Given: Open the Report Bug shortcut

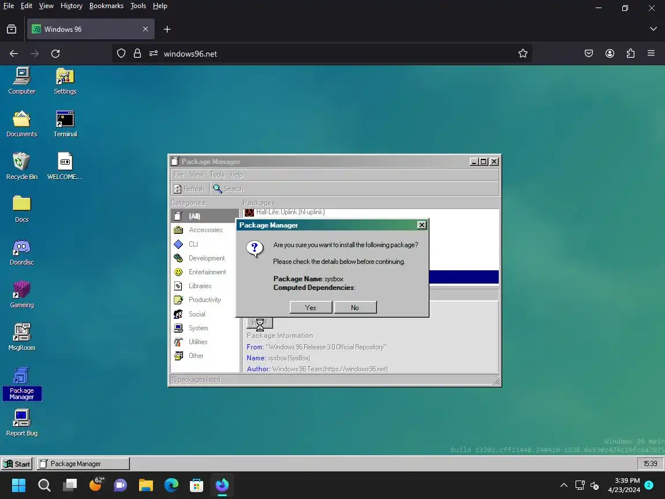Looking at the screenshot, I should pyautogui.click(x=21, y=423).
